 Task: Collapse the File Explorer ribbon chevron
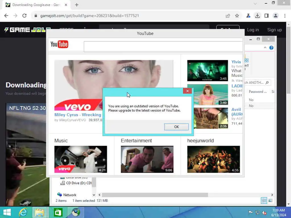[265, 48]
